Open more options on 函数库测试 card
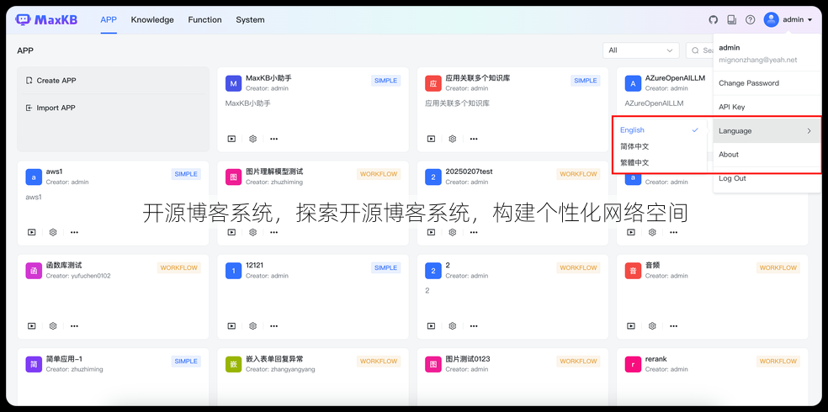828x412 pixels. click(x=74, y=326)
